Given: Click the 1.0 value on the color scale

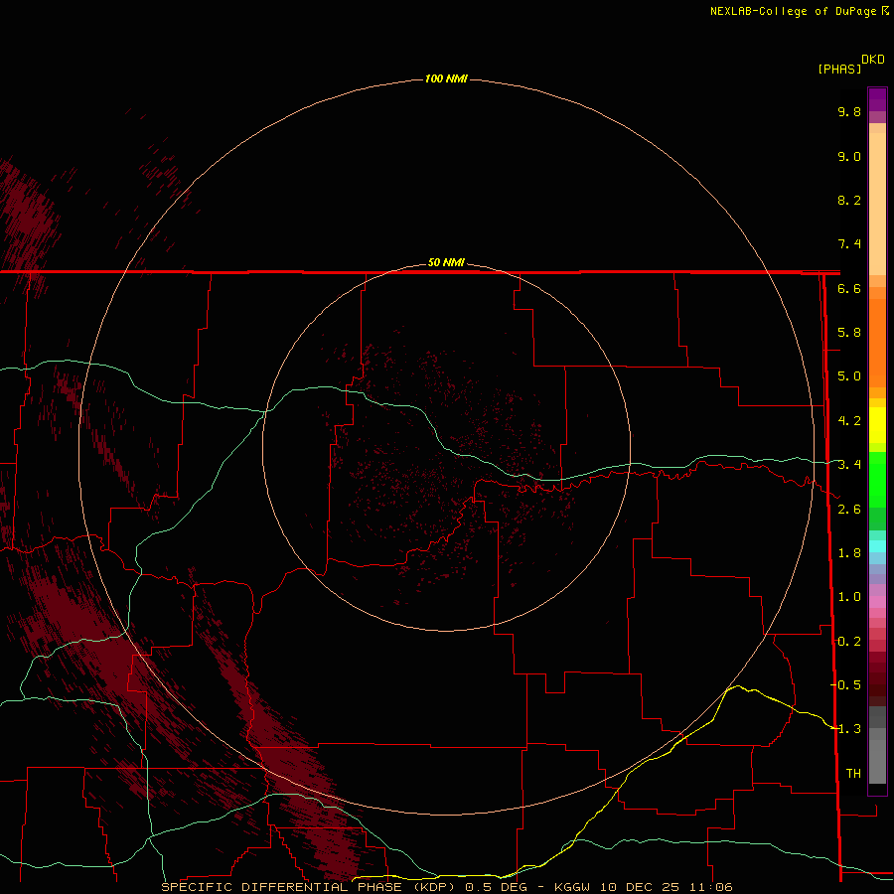Looking at the screenshot, I should tap(849, 597).
